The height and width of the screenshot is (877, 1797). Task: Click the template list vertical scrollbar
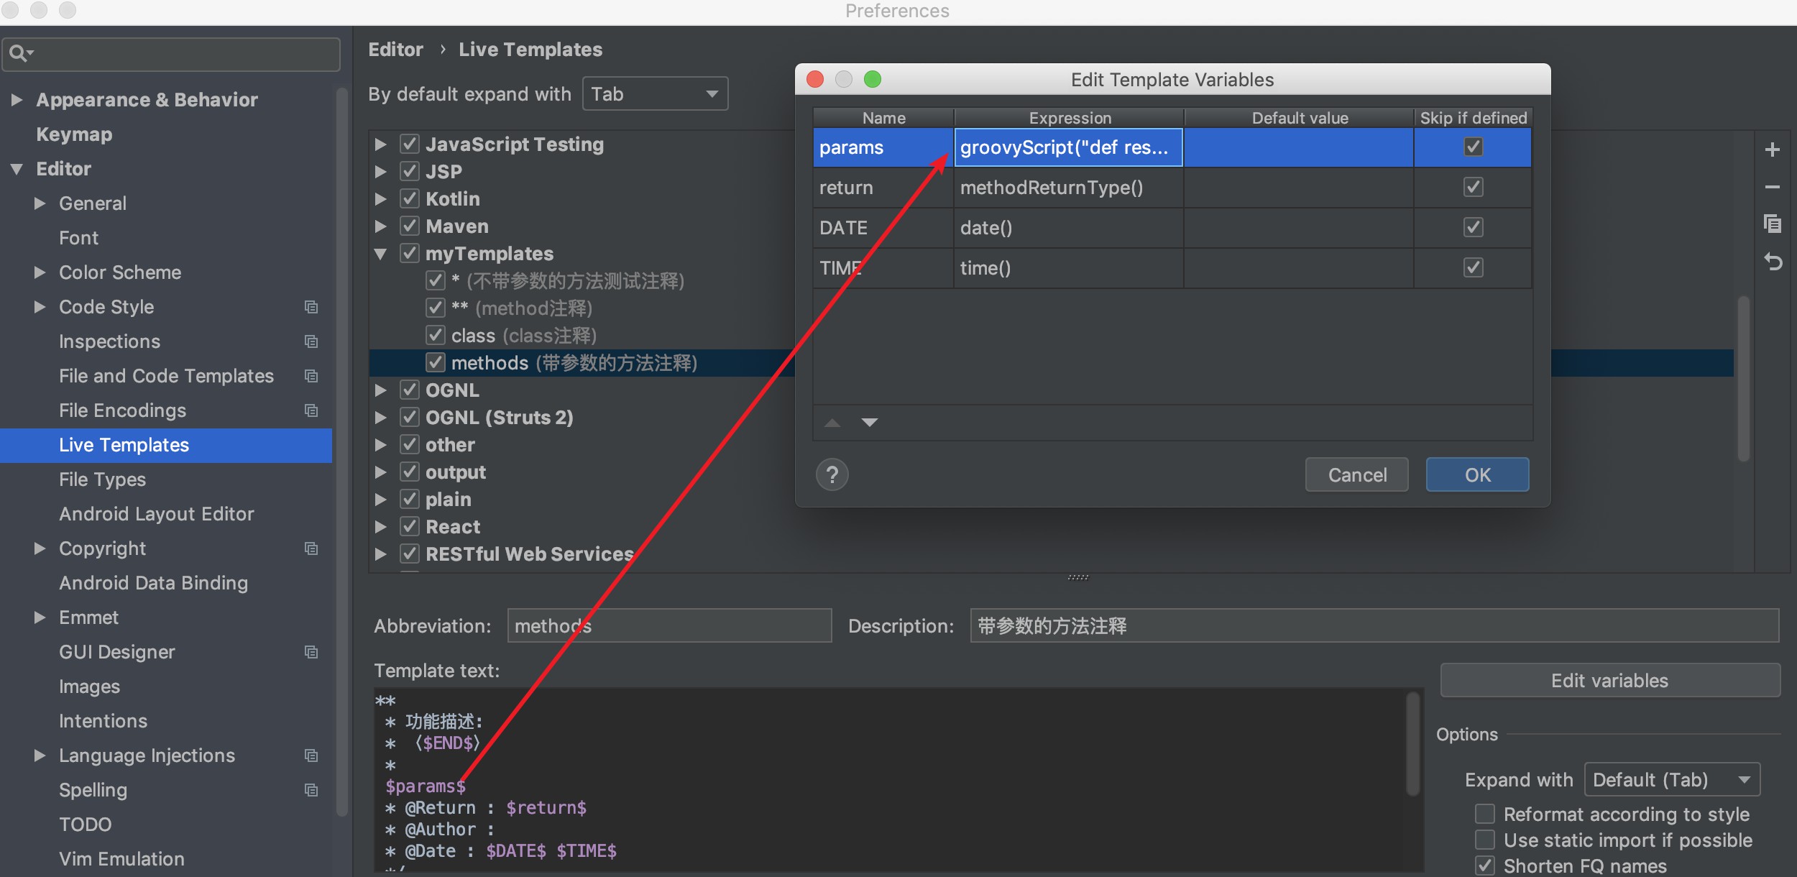point(1742,377)
